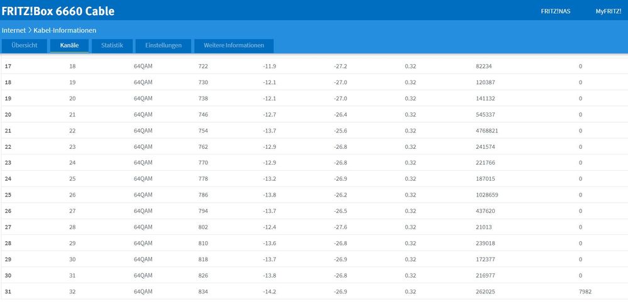
Task: Select frequency 778
Action: [x=203, y=179]
